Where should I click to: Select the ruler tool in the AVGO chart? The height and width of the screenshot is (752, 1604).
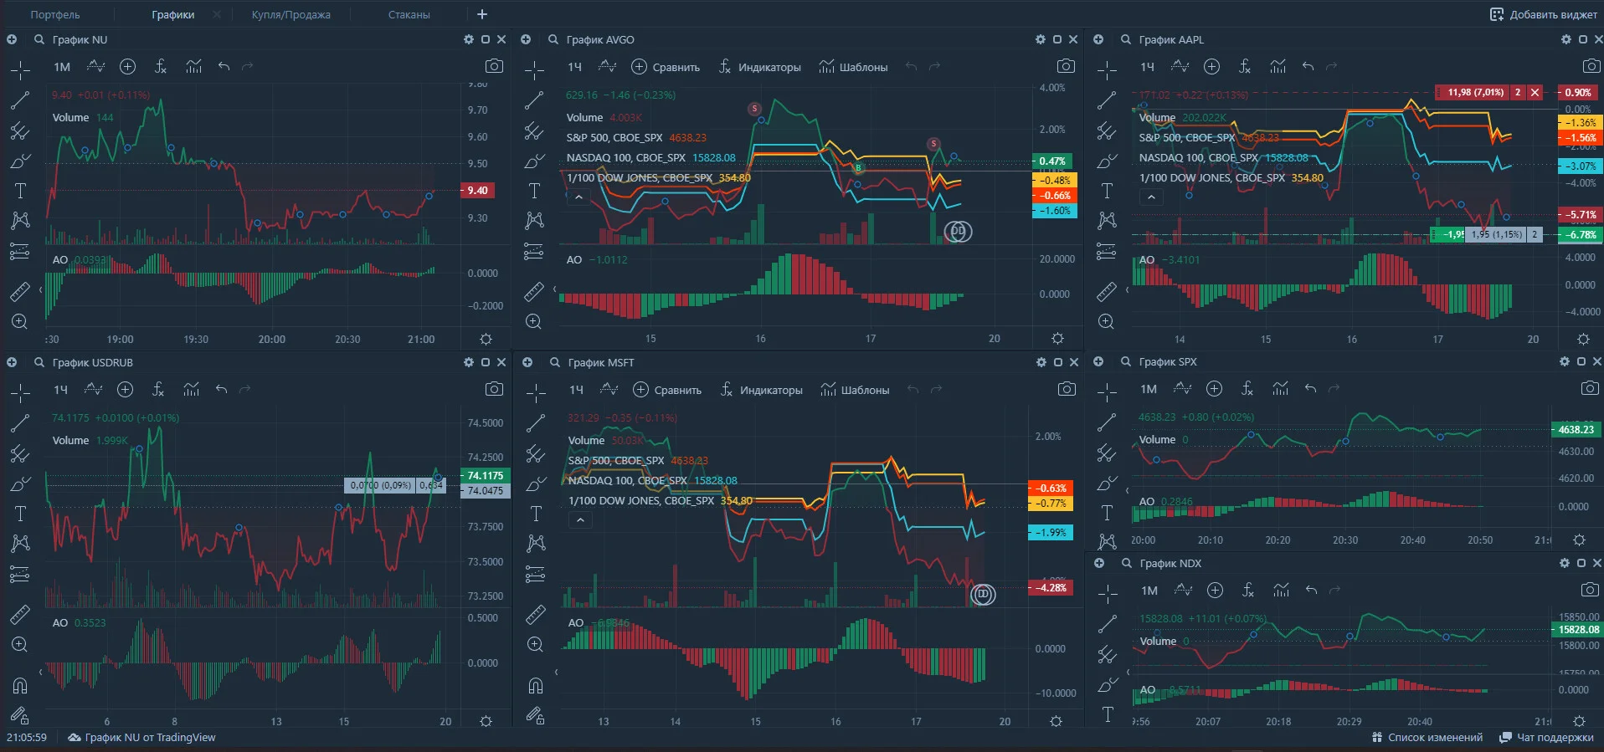click(x=534, y=291)
